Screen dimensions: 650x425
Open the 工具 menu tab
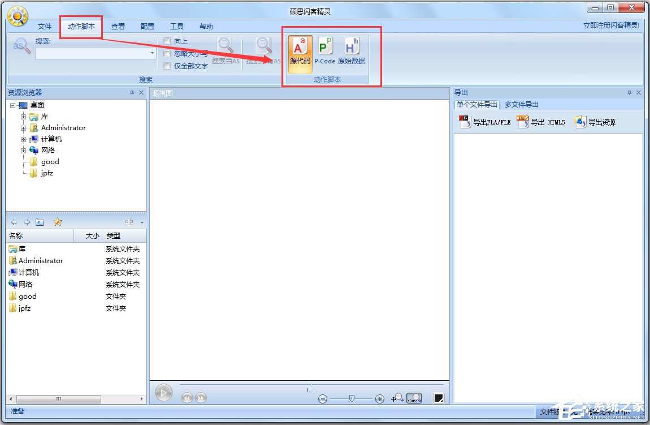tap(177, 26)
